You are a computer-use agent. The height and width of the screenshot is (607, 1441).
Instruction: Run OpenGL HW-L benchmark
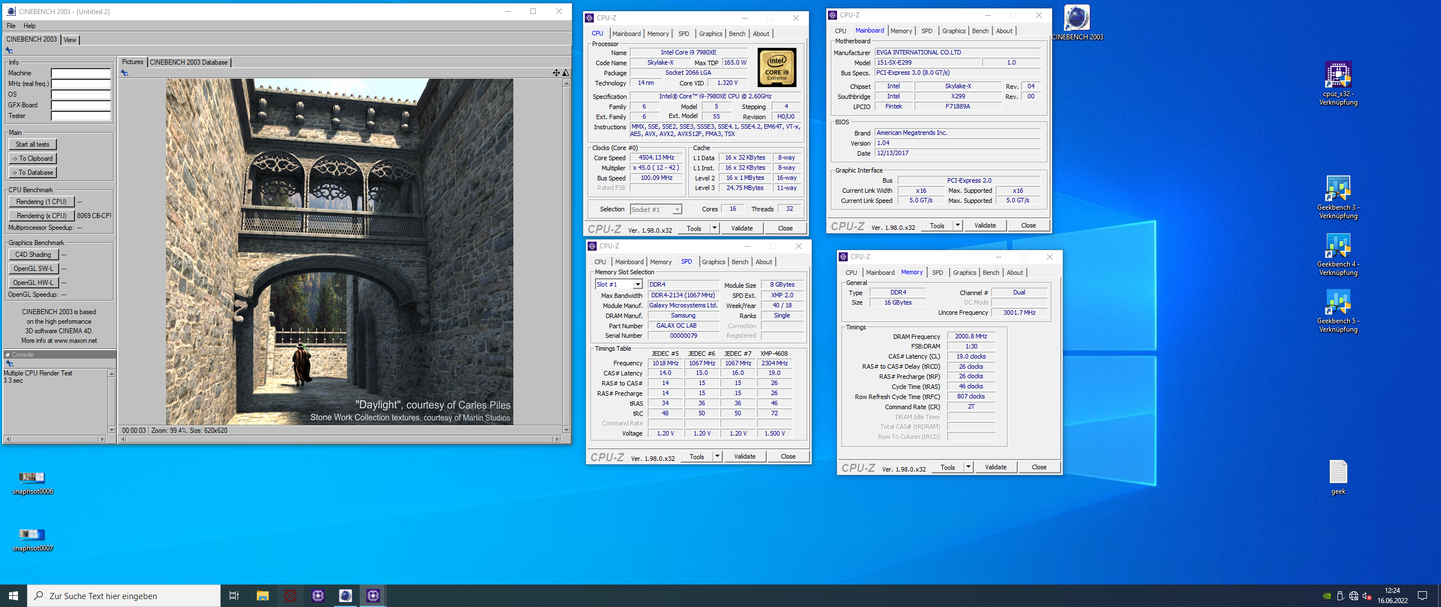[33, 283]
